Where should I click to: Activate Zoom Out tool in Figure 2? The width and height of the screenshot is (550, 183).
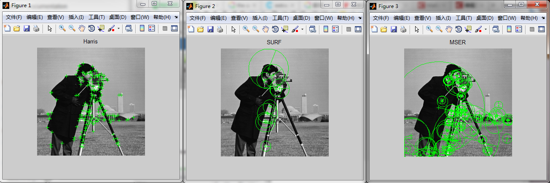click(256, 29)
